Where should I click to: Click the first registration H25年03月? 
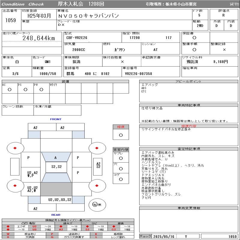click(x=39, y=16)
